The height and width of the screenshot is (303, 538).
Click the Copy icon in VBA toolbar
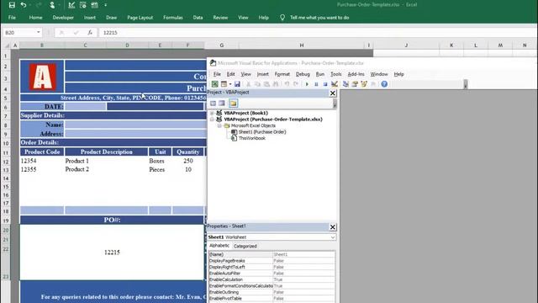point(257,84)
